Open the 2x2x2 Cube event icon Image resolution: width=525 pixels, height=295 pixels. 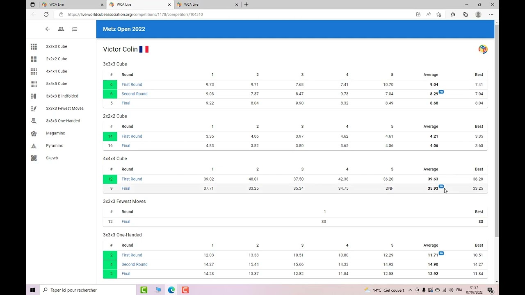point(34,59)
